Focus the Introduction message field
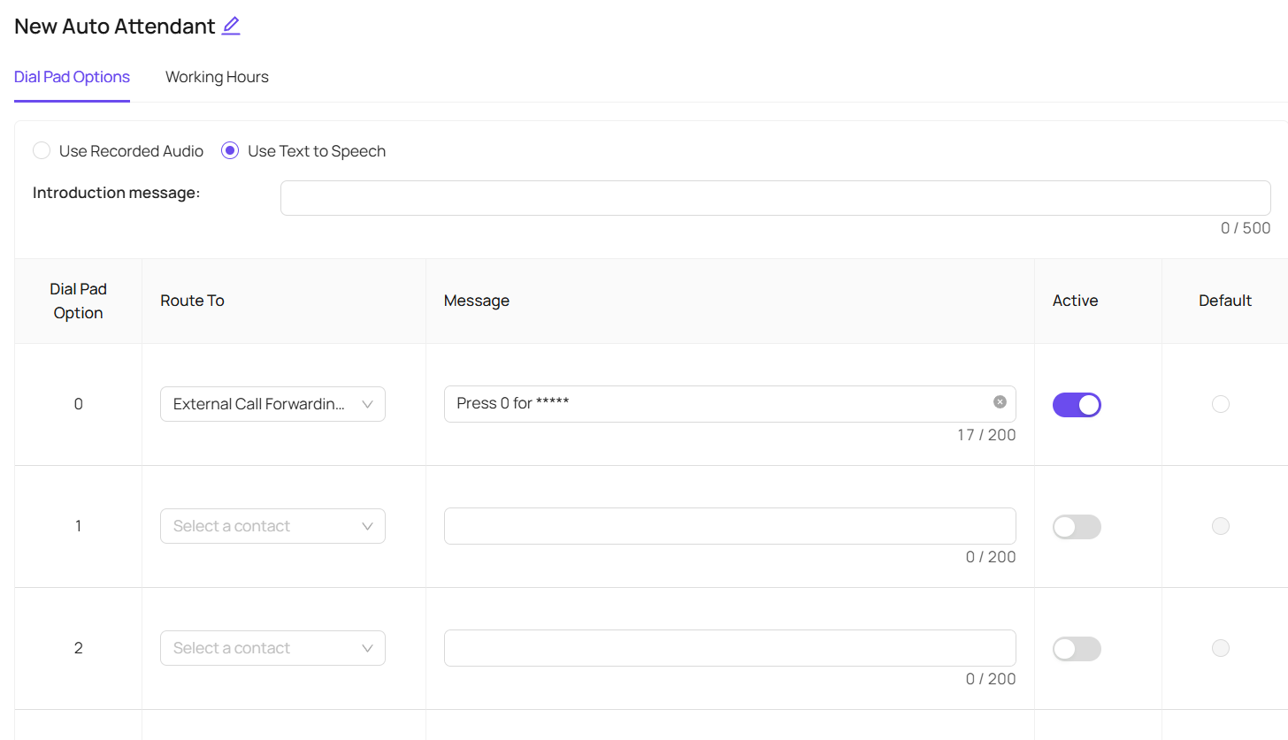The height and width of the screenshot is (740, 1288). pyautogui.click(x=776, y=198)
